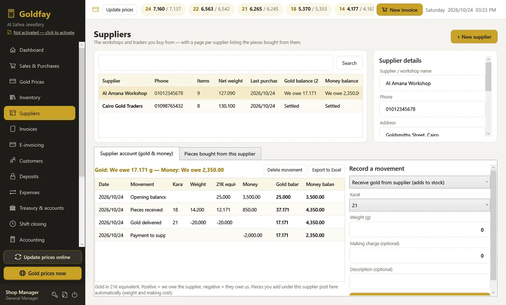The width and height of the screenshot is (506, 305).
Task: Open the movement type dropdown
Action: tap(420, 182)
